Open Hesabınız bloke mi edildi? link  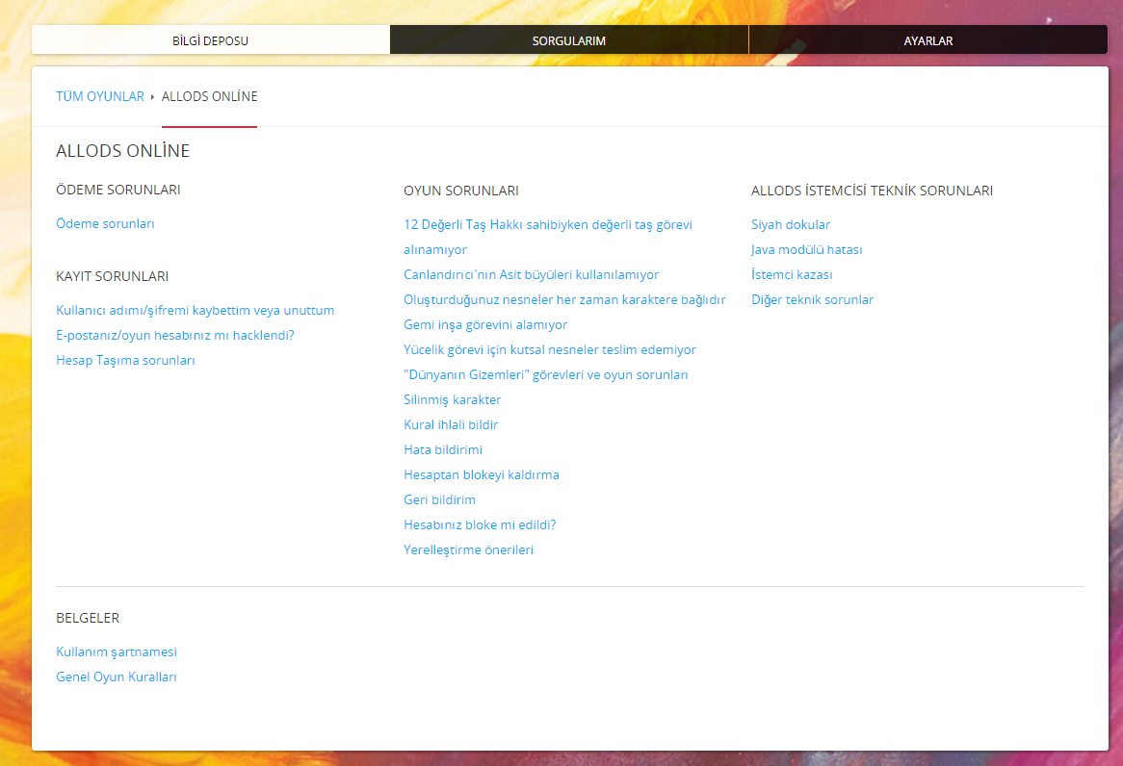pyautogui.click(x=480, y=525)
